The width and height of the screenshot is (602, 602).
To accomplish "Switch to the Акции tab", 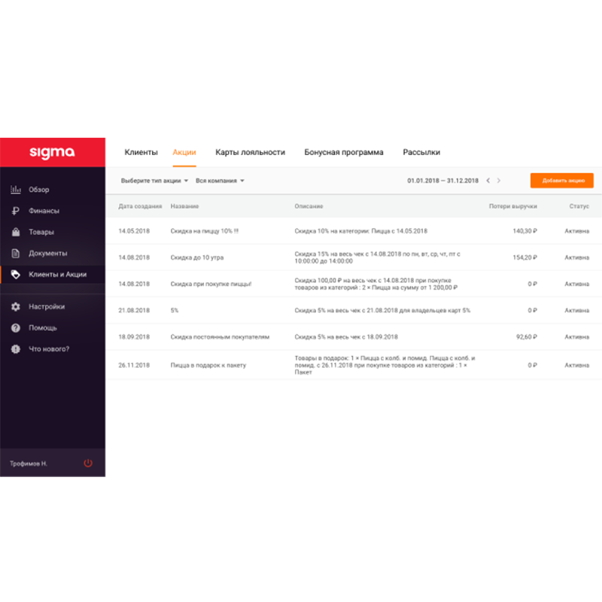I will coord(184,153).
